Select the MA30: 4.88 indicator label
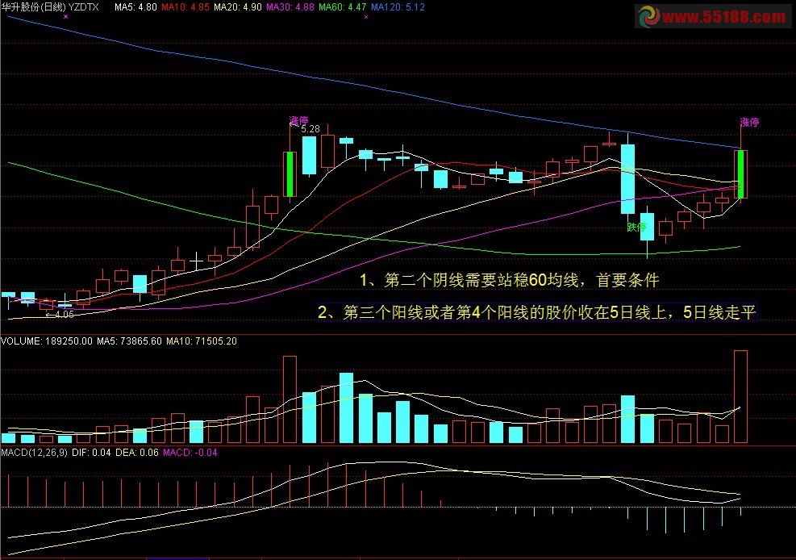This screenshot has height=560, width=796. point(290,7)
